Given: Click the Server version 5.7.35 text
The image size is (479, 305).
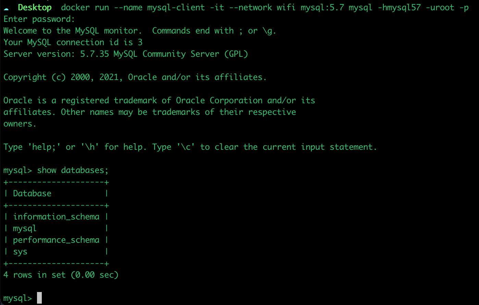Looking at the screenshot, I should coord(125,54).
